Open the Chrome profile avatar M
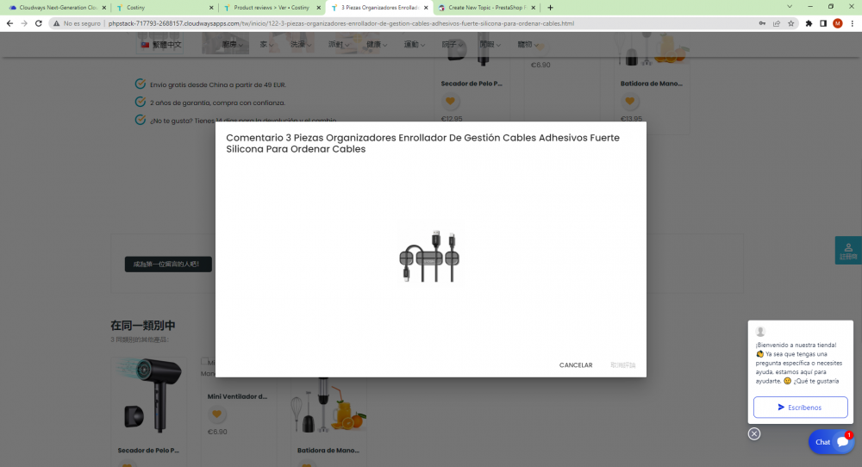This screenshot has width=862, height=467. coord(837,23)
